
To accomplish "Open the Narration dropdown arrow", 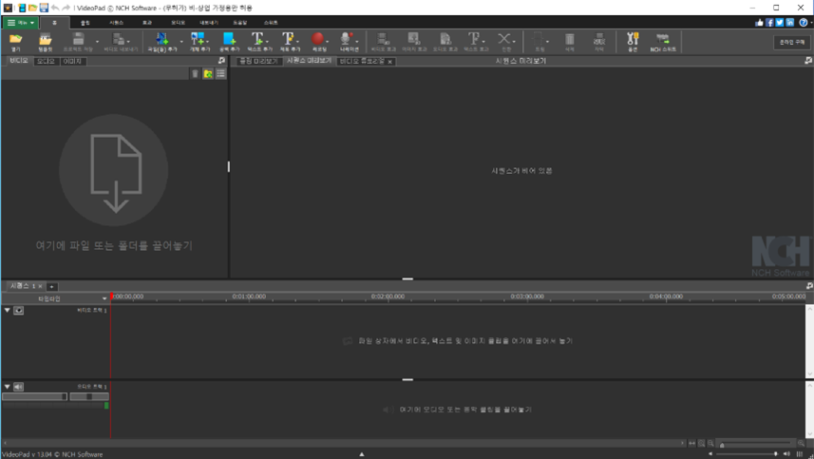I will click(x=357, y=42).
